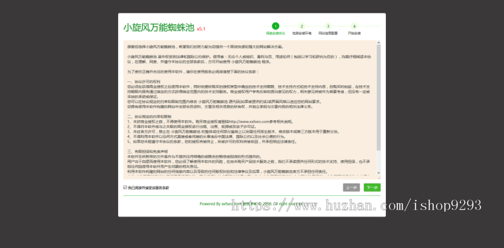504x248 pixels.
Task: Toggle the 我已阅读并接受该服务条款 checkbox
Action: (x=125, y=188)
